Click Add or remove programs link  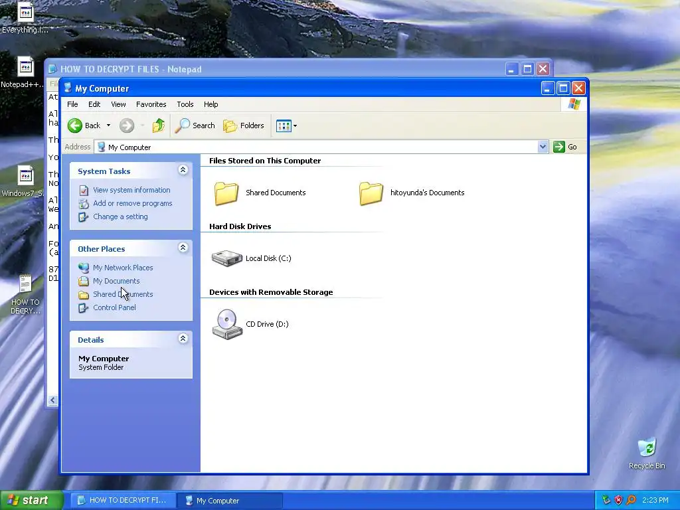[132, 203]
